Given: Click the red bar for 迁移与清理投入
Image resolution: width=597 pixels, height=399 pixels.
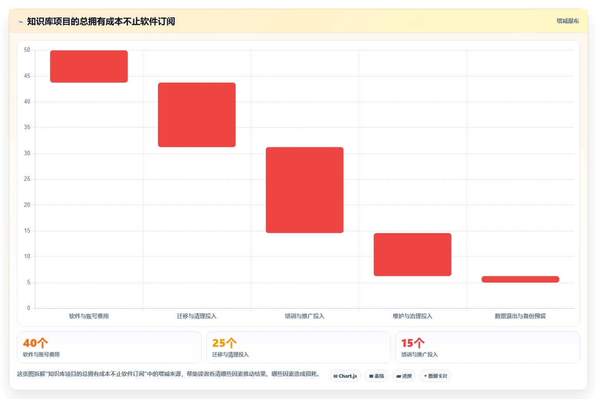Looking at the screenshot, I should point(197,115).
